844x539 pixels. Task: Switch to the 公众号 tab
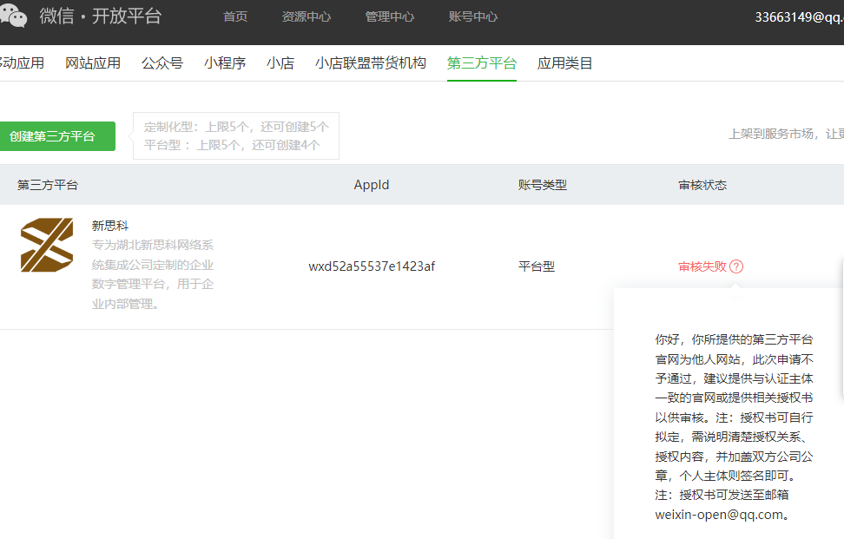click(162, 63)
